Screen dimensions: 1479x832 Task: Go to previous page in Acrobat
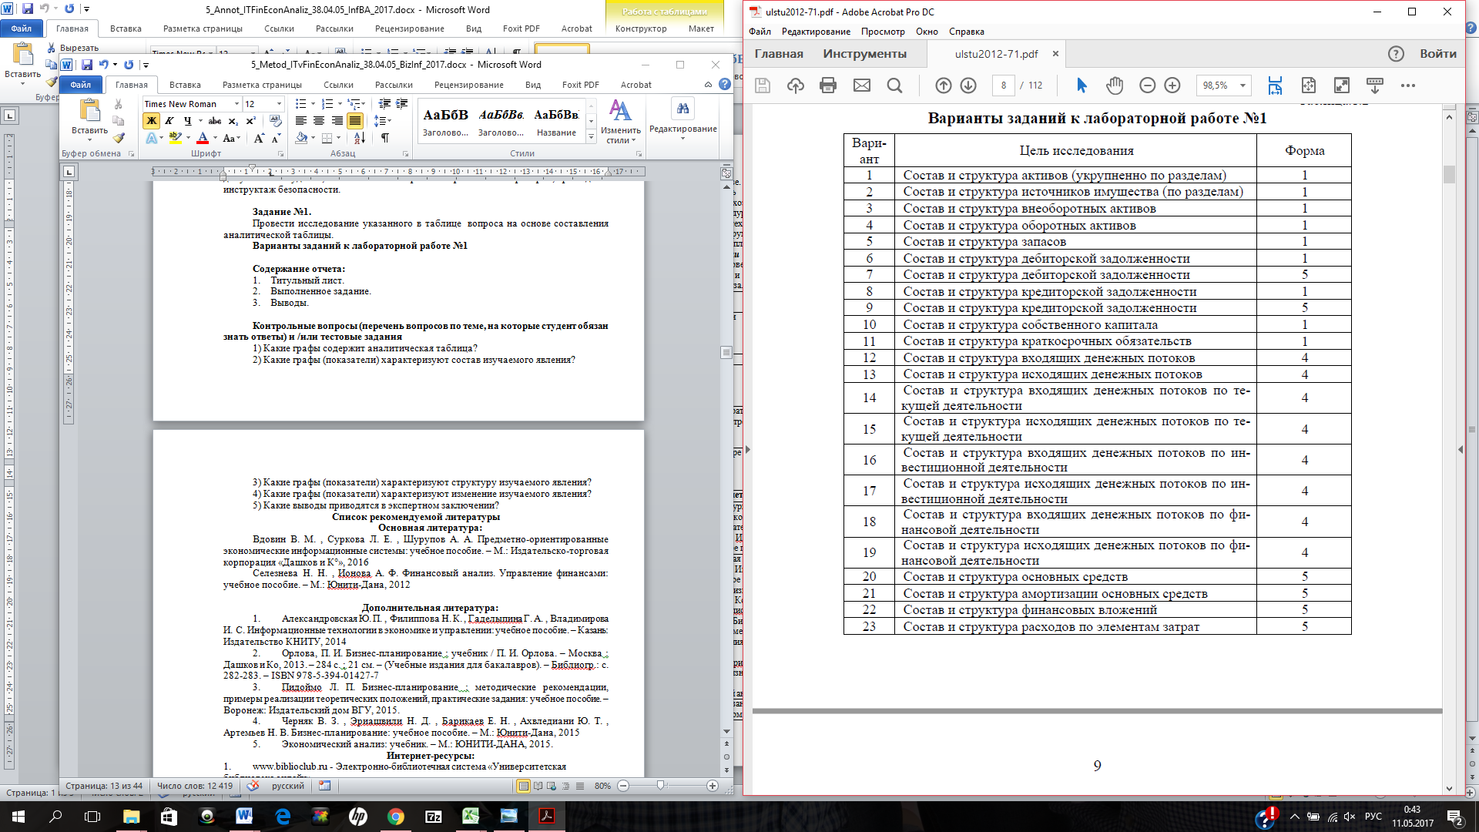pos(944,86)
